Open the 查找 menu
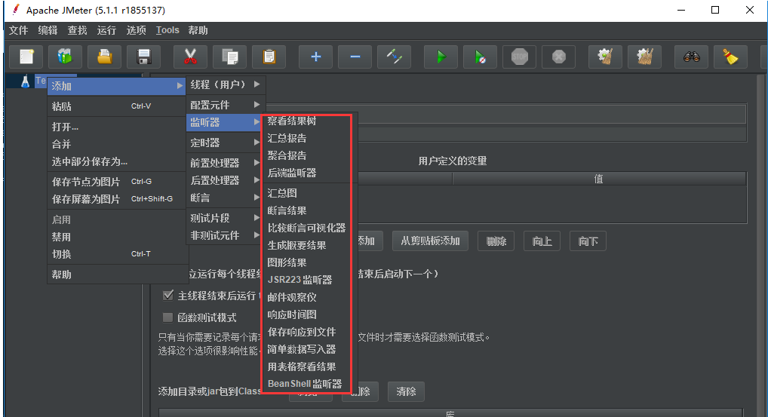This screenshot has height=417, width=768. click(x=78, y=30)
